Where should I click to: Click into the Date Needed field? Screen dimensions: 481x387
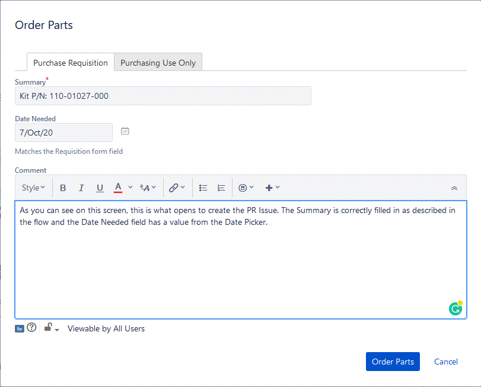[63, 133]
